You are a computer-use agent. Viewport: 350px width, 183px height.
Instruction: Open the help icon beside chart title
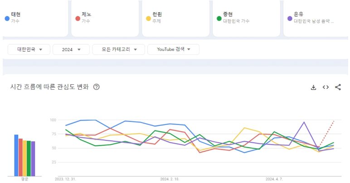tap(96, 87)
